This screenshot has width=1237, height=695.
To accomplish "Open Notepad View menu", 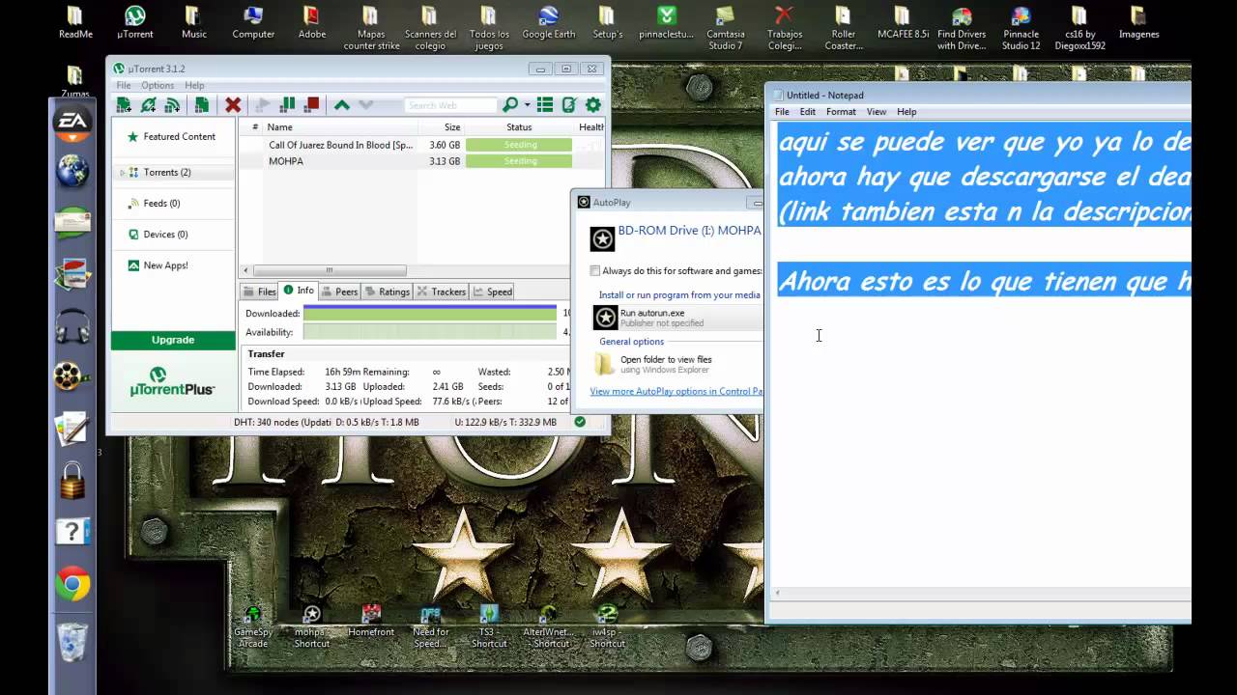I will click(877, 112).
